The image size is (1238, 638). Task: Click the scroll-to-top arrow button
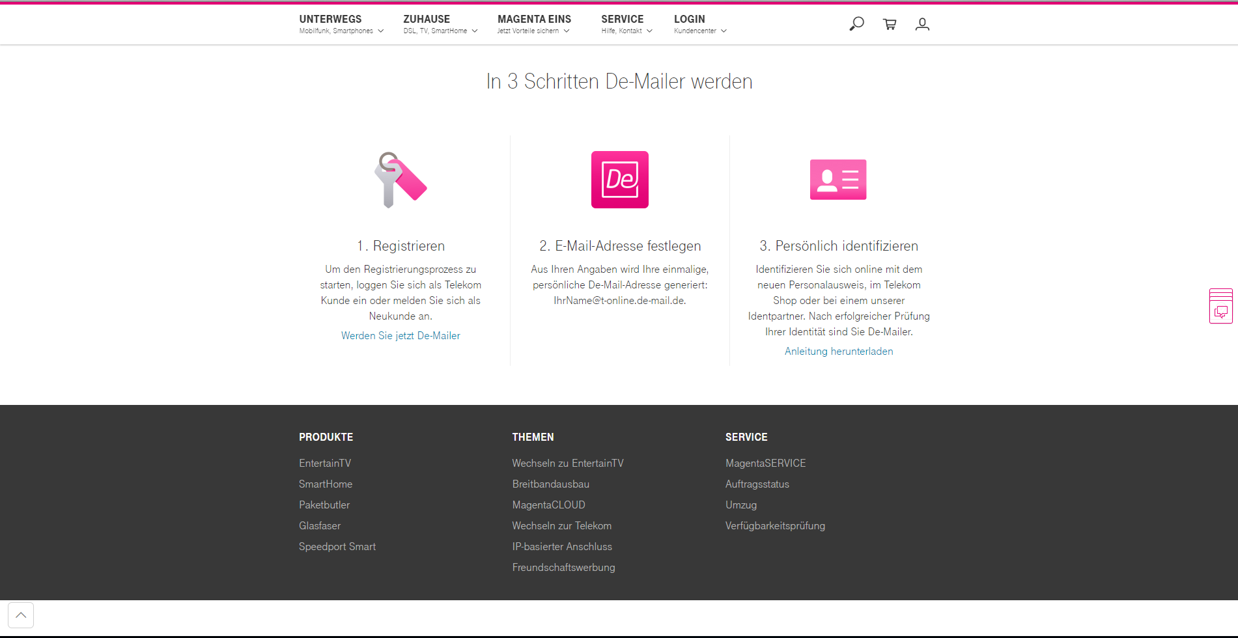click(21, 615)
